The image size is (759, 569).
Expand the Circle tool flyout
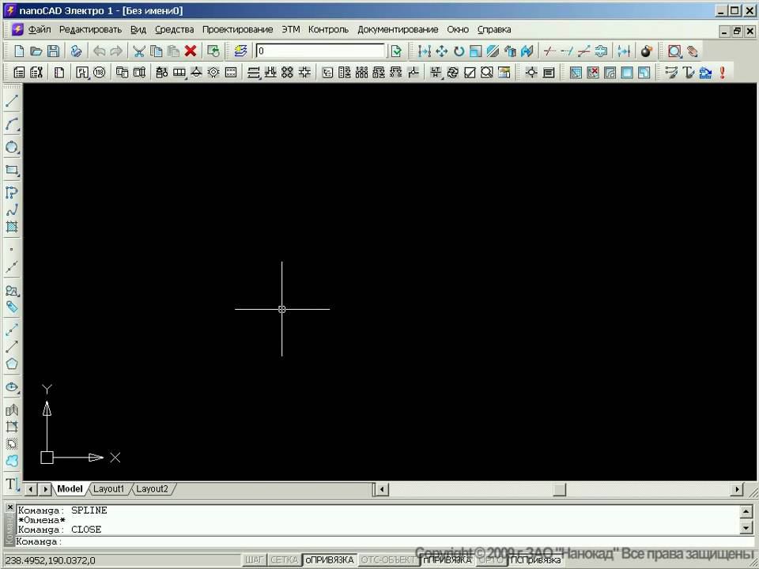18,153
